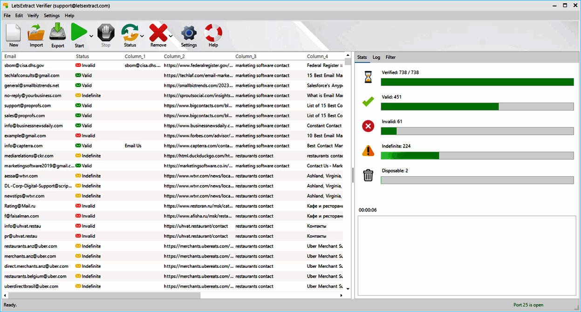Viewport: 581px width, 312px height.
Task: Start verification with green play icon
Action: 79,33
